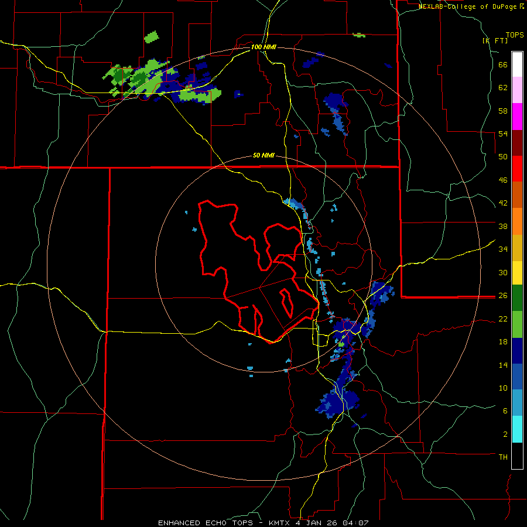Select the navy blue legend color band
Image resolution: width=527 pixels, height=527 pixels.
click(517, 351)
